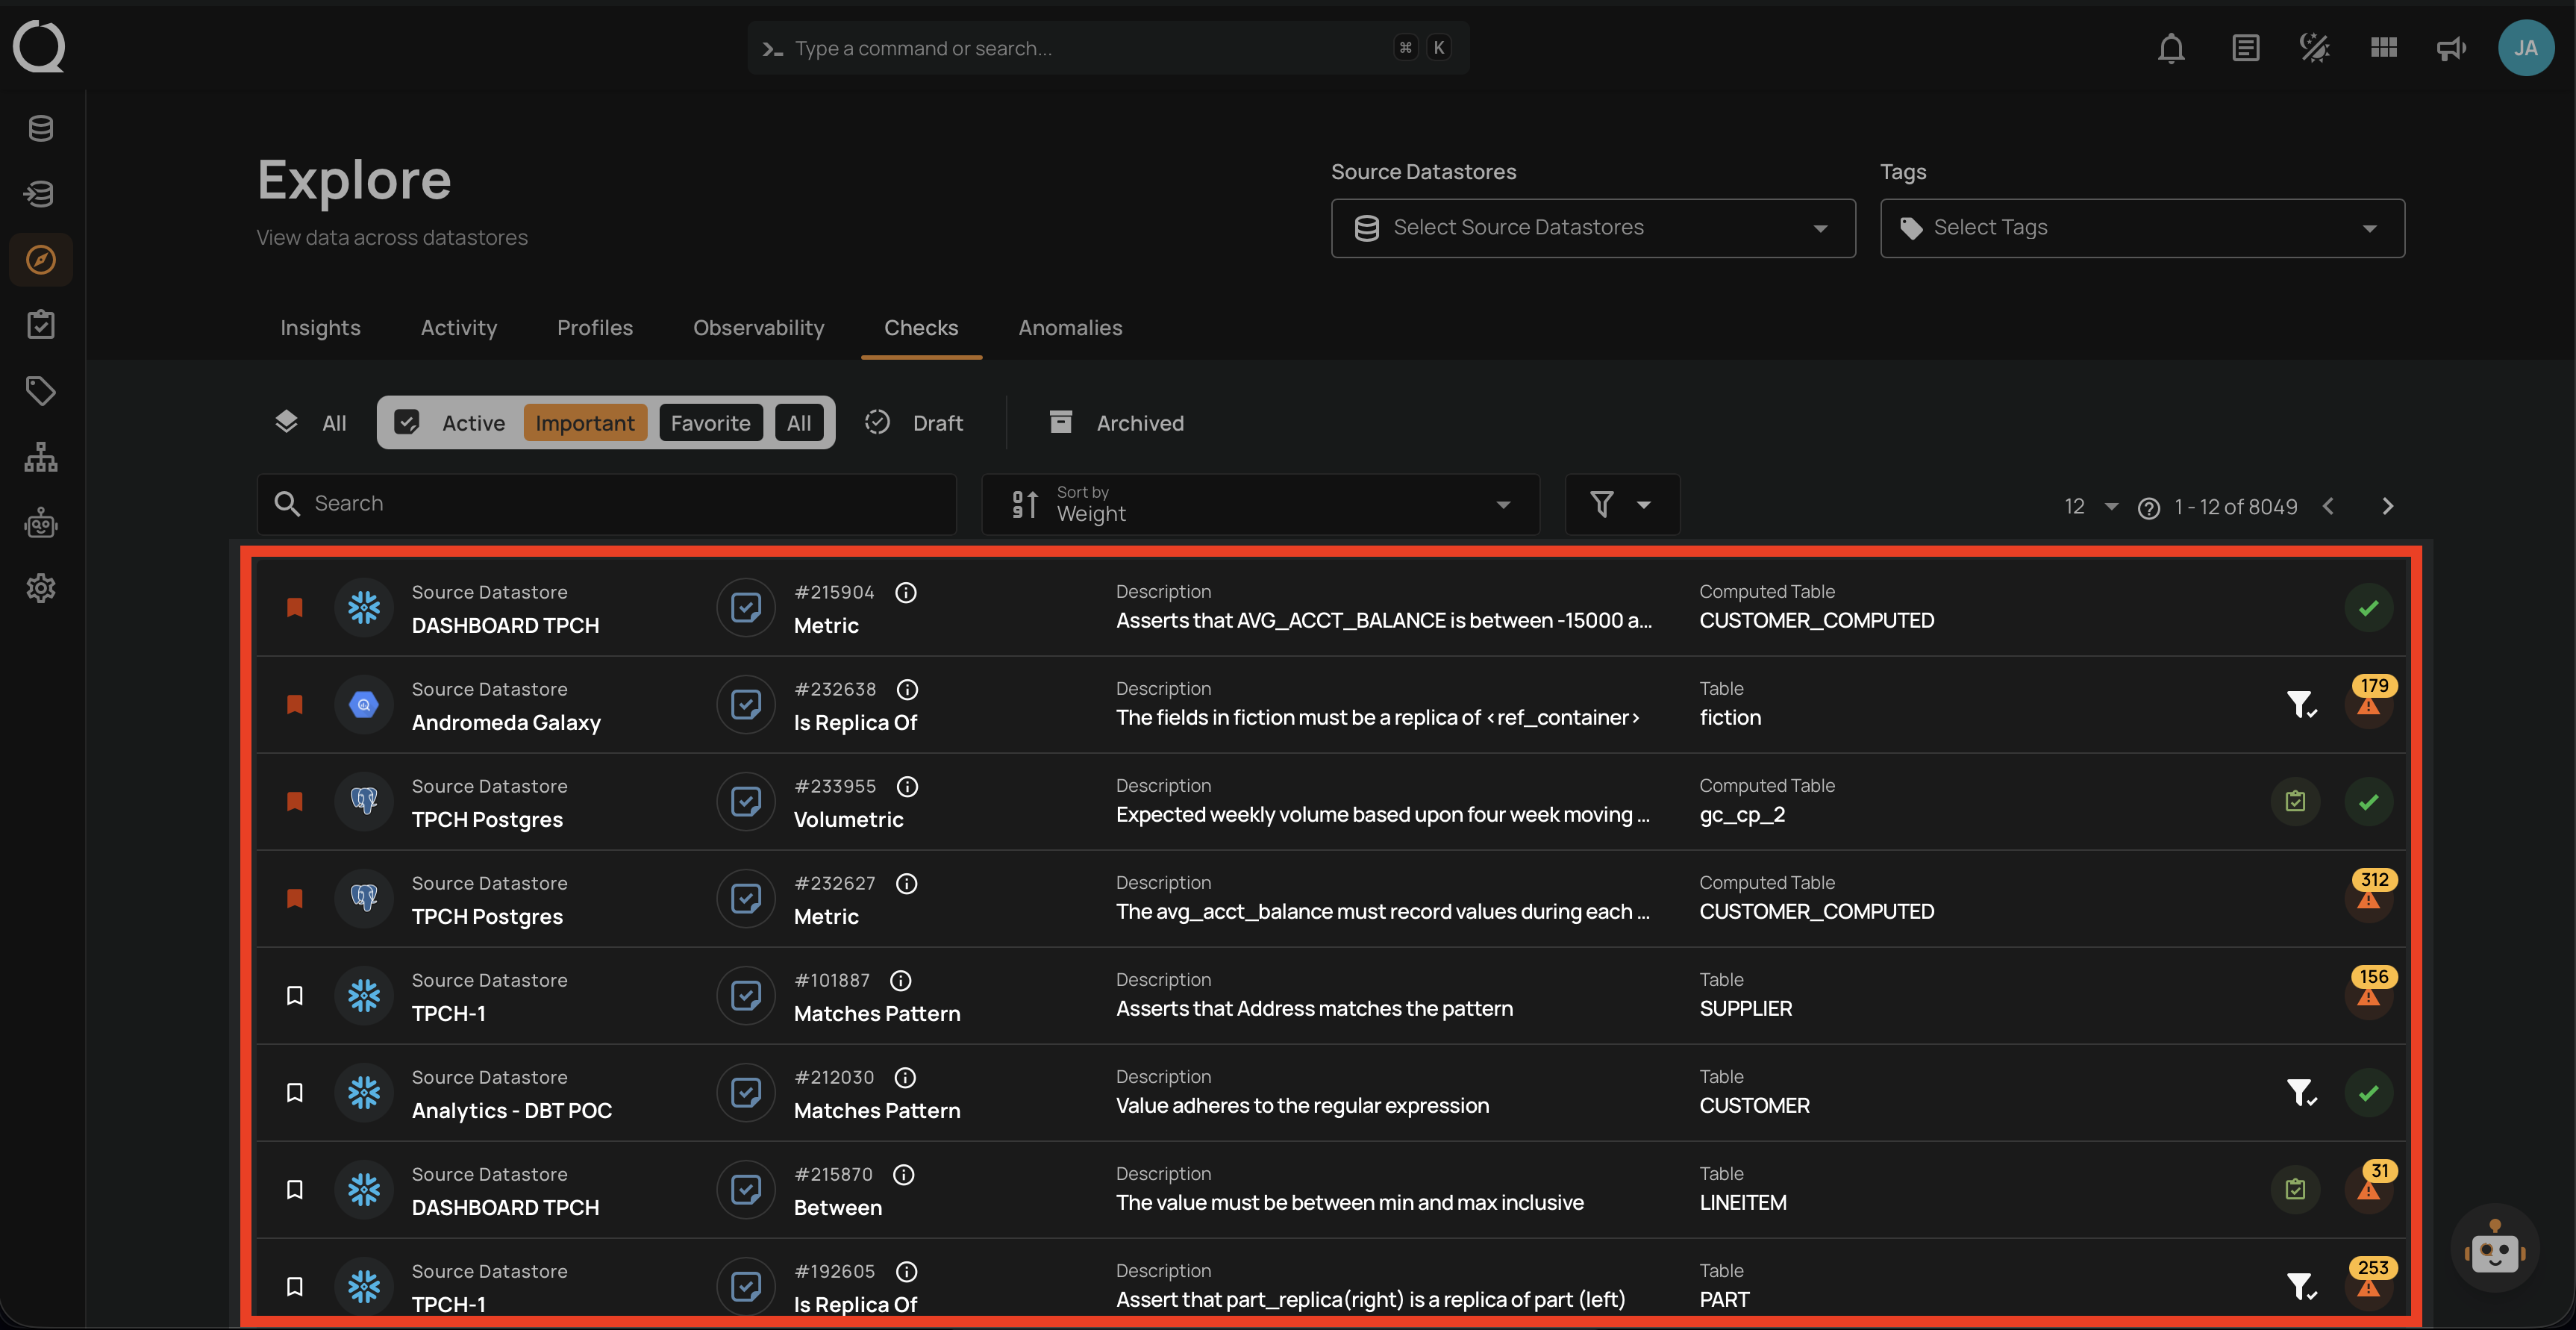2576x1330 pixels.
Task: Switch to the Observability tab
Action: [x=758, y=328]
